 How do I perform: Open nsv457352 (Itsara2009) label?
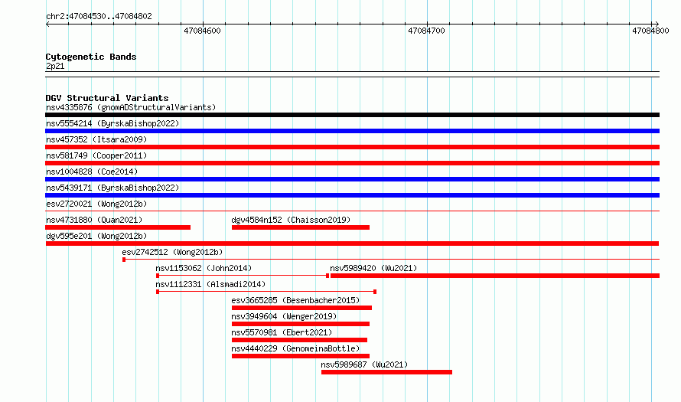(96, 139)
